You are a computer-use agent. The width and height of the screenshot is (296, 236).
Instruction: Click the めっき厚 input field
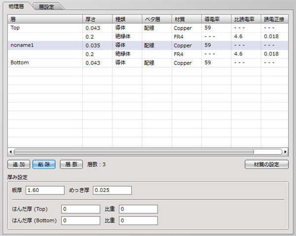click(x=112, y=190)
